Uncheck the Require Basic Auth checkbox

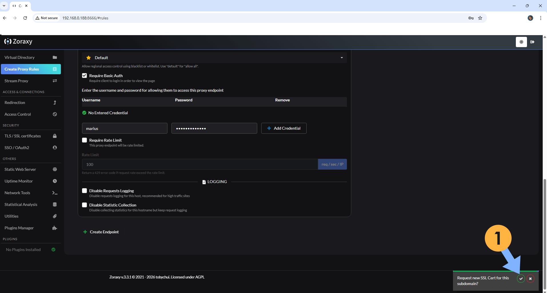tap(84, 76)
